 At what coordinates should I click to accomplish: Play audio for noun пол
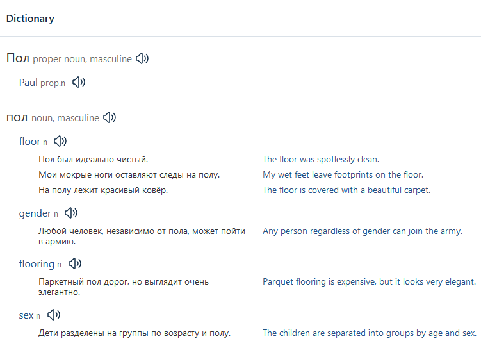(x=110, y=117)
